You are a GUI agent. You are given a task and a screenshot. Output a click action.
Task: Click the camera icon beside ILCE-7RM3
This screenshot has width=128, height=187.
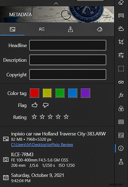[6, 159]
